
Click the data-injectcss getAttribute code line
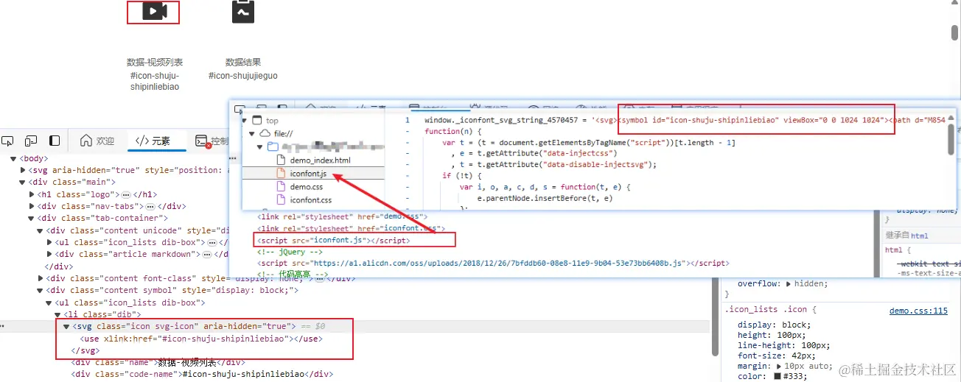[x=545, y=153]
